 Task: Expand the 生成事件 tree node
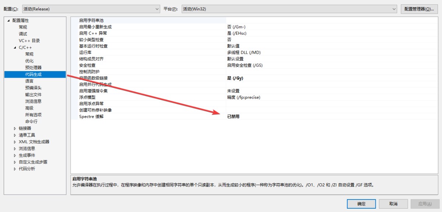(15, 155)
